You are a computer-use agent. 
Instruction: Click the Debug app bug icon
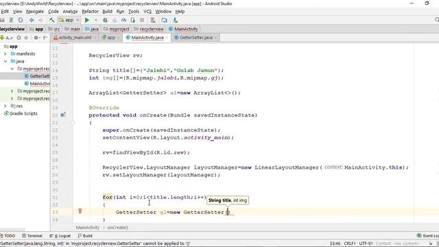click(105, 20)
